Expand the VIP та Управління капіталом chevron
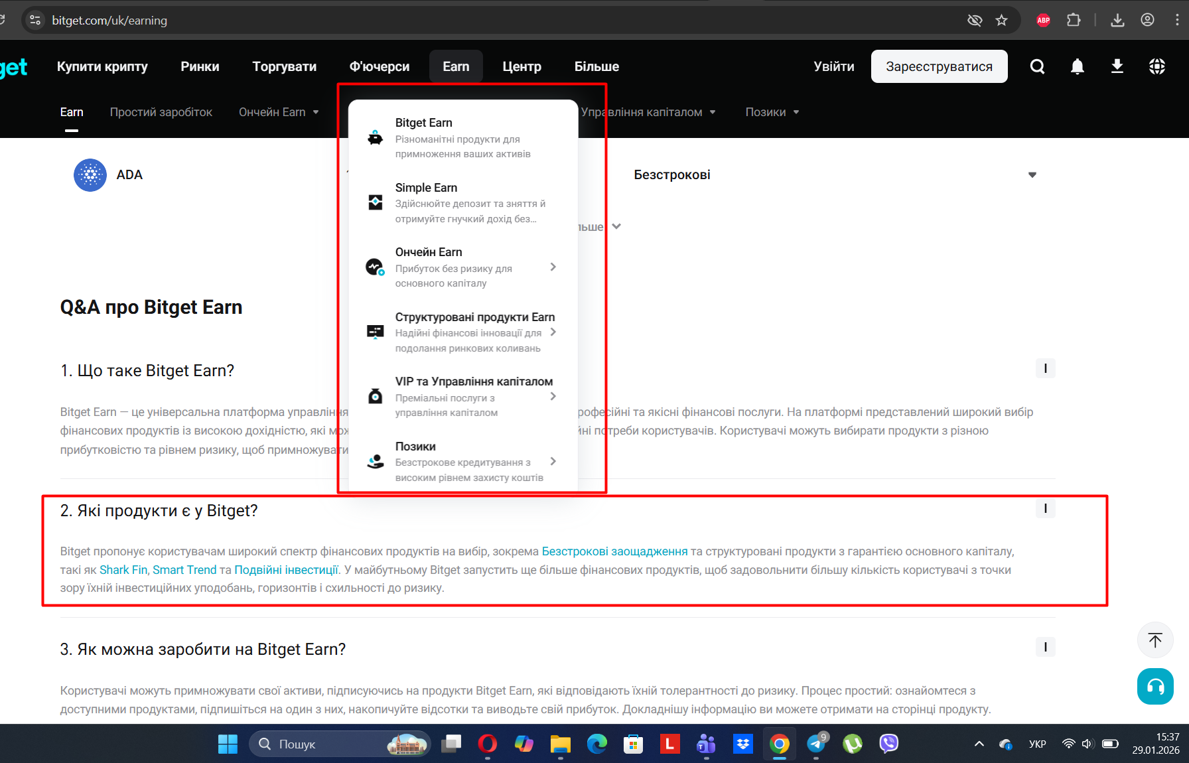Viewport: 1189px width, 763px height. (x=553, y=396)
